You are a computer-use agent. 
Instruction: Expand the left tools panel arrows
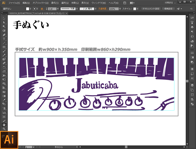(2, 13)
